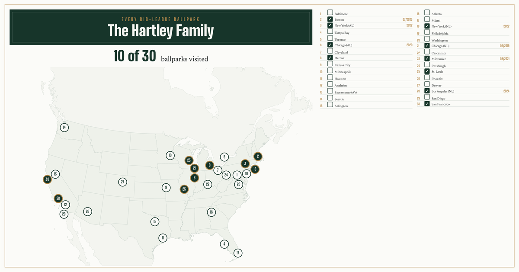Check the Houston checkbox
Viewport: 519px width, 272px height.
pyautogui.click(x=330, y=78)
